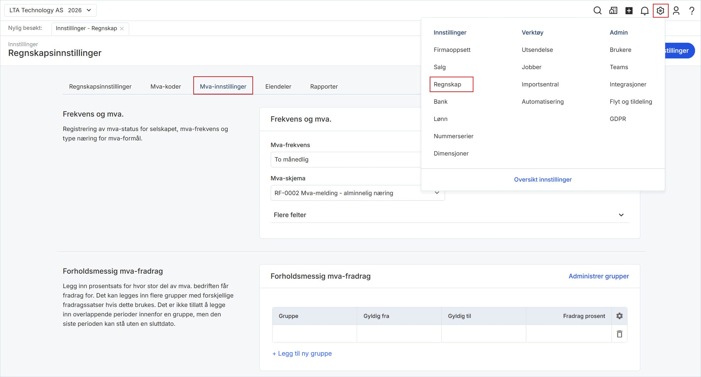
Task: Open the user profile icon
Action: coord(676,11)
